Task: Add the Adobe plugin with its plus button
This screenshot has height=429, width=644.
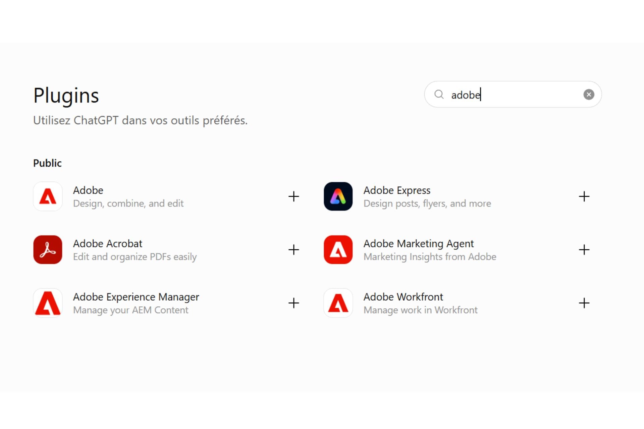Action: coord(294,196)
